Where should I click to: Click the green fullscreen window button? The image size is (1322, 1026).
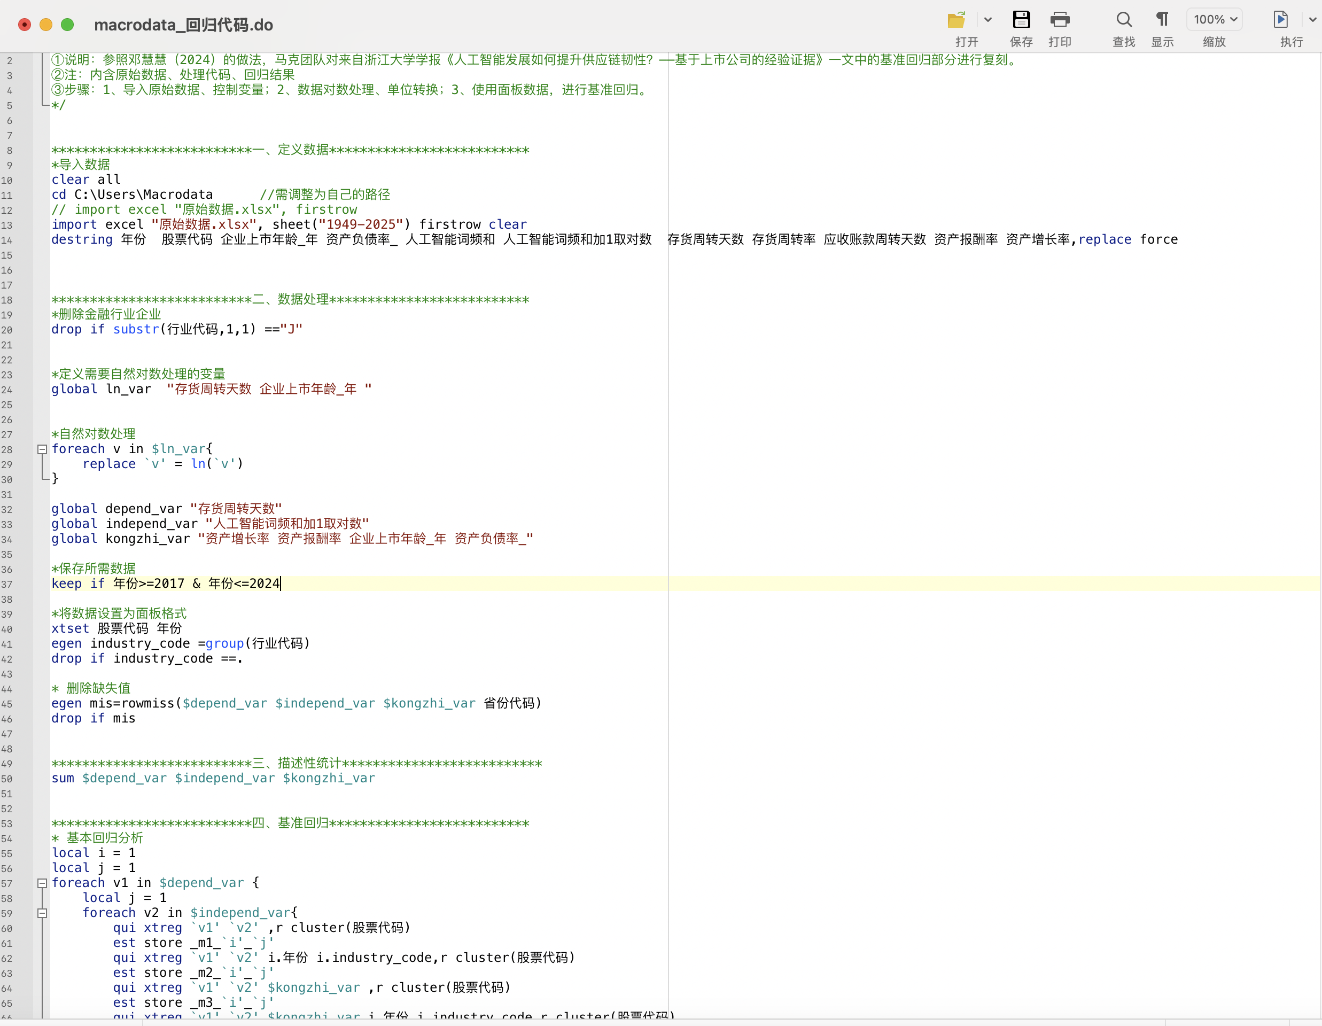(67, 25)
